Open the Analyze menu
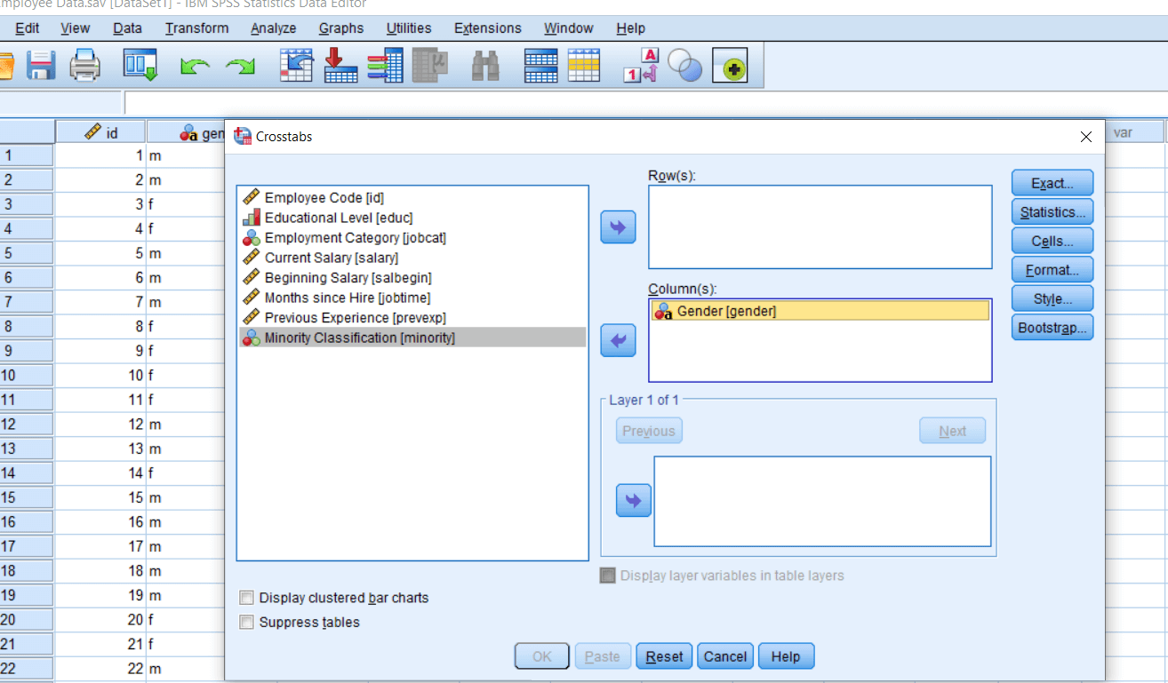 pyautogui.click(x=274, y=28)
